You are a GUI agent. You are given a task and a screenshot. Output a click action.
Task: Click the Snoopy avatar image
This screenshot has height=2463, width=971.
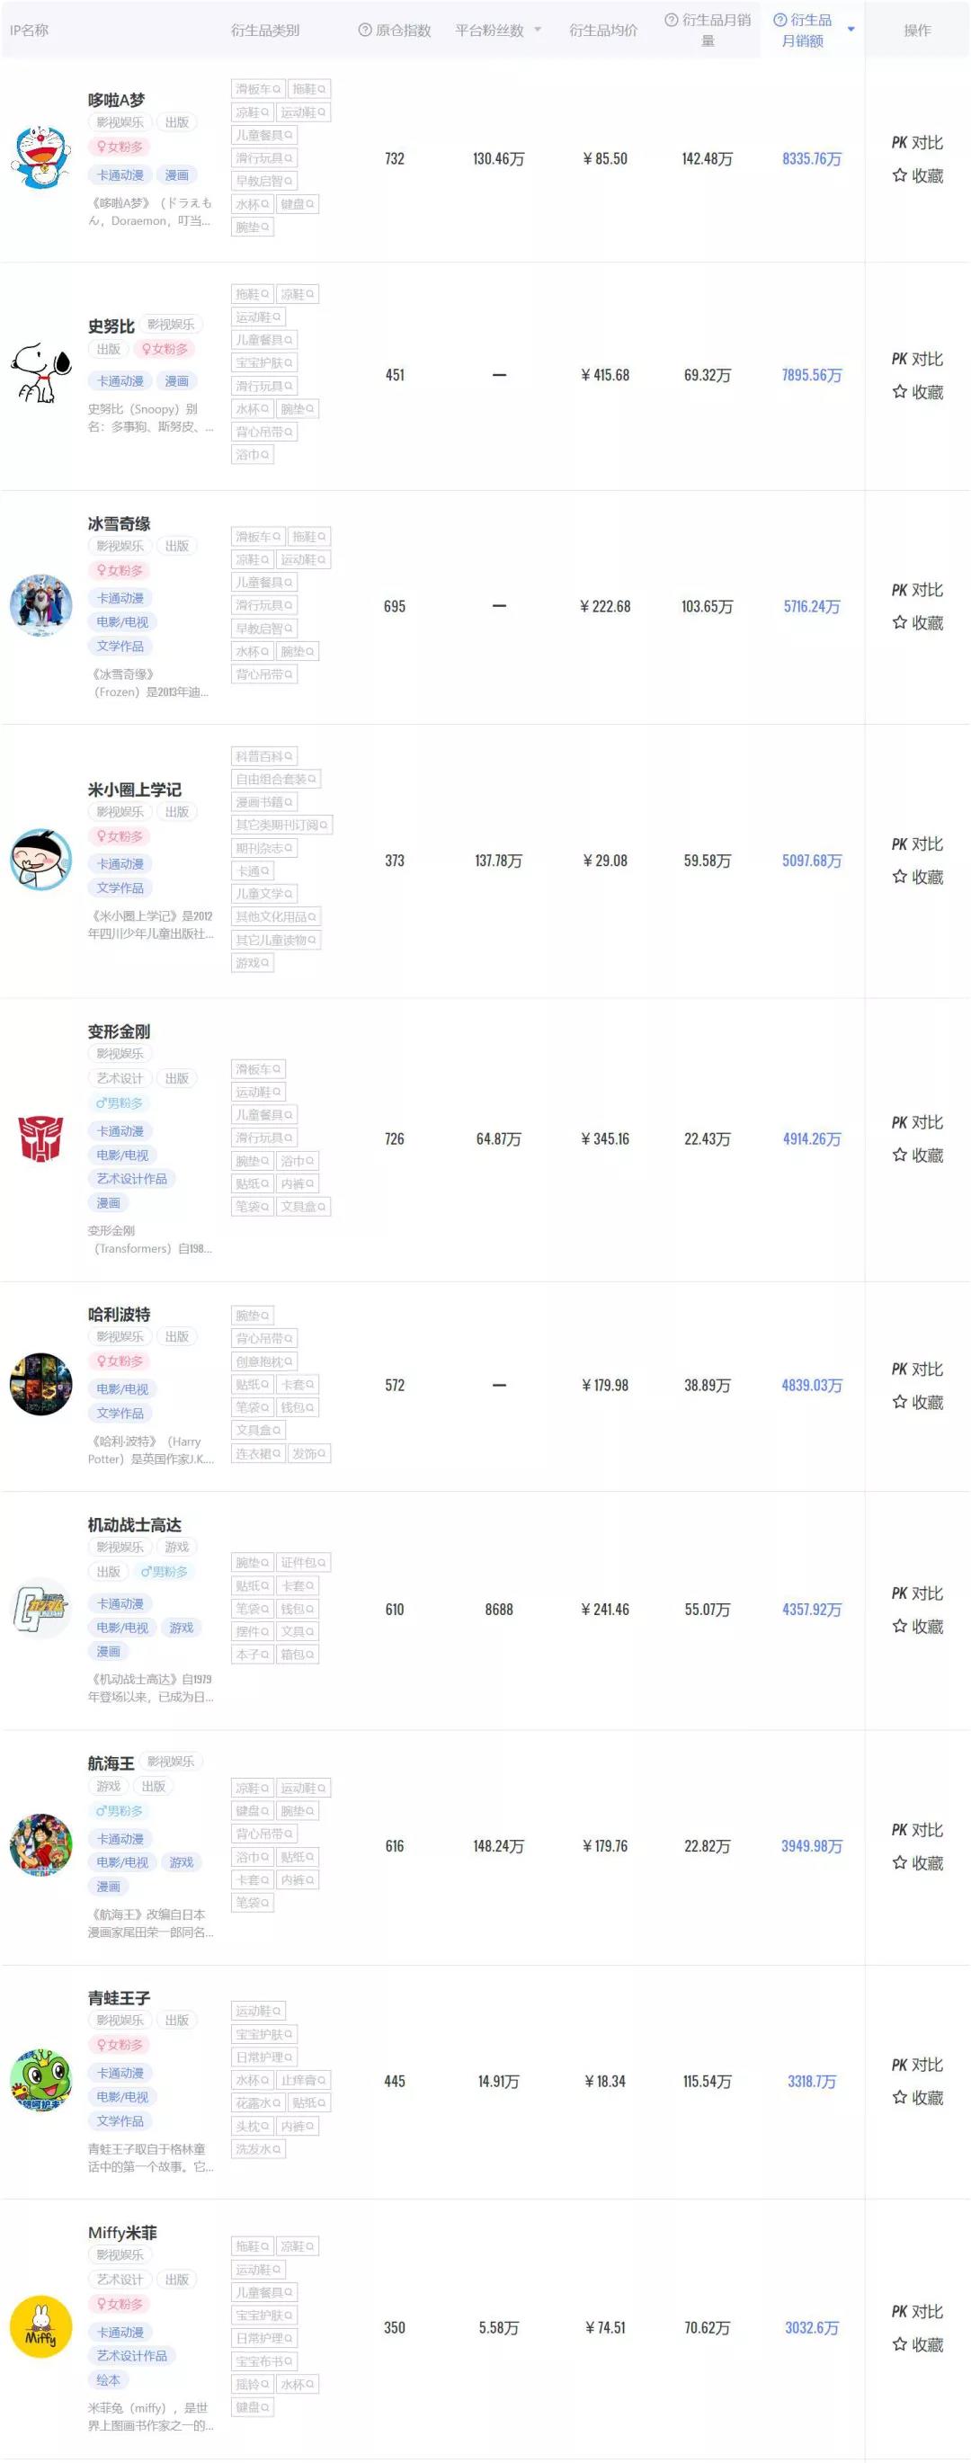(40, 374)
